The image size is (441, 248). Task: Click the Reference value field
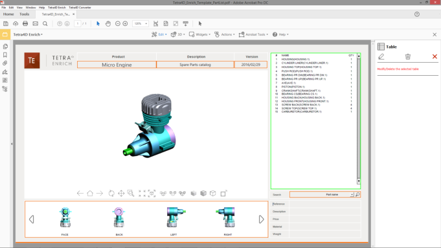coord(325,204)
